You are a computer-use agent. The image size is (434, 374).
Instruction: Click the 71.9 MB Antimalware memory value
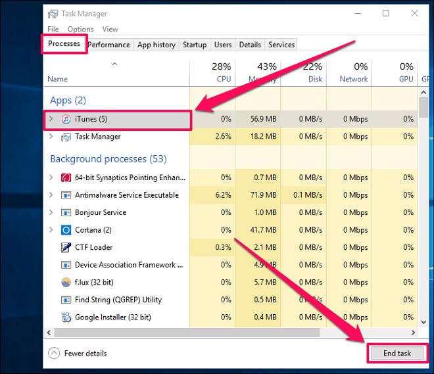tap(264, 195)
